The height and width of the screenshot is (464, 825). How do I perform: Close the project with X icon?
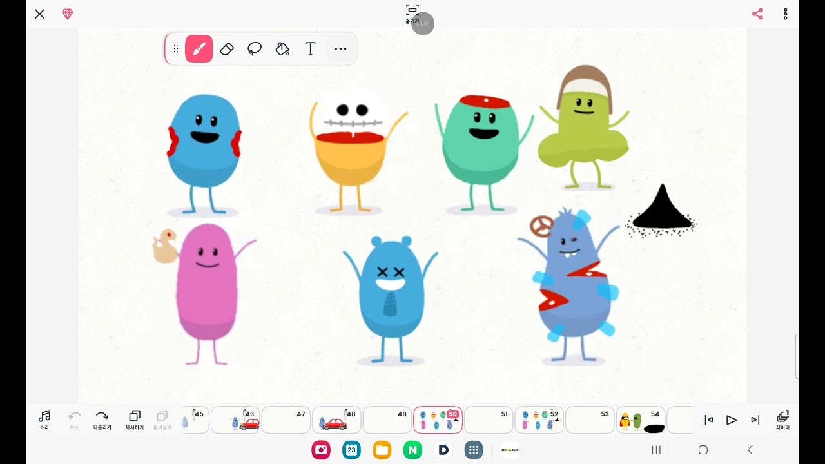(x=40, y=14)
